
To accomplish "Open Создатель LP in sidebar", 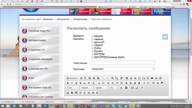I will pyautogui.click(x=40, y=50).
